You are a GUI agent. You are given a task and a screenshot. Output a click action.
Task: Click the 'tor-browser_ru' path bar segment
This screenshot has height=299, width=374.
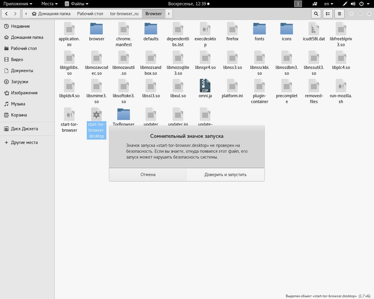(x=124, y=14)
